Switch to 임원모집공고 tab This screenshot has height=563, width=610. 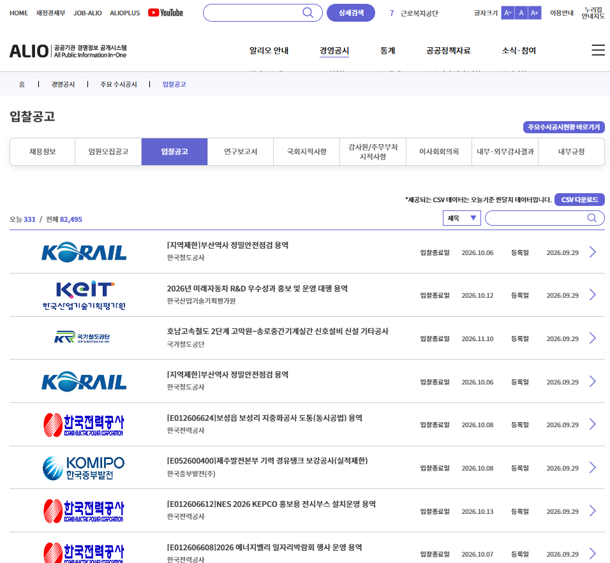coord(108,152)
